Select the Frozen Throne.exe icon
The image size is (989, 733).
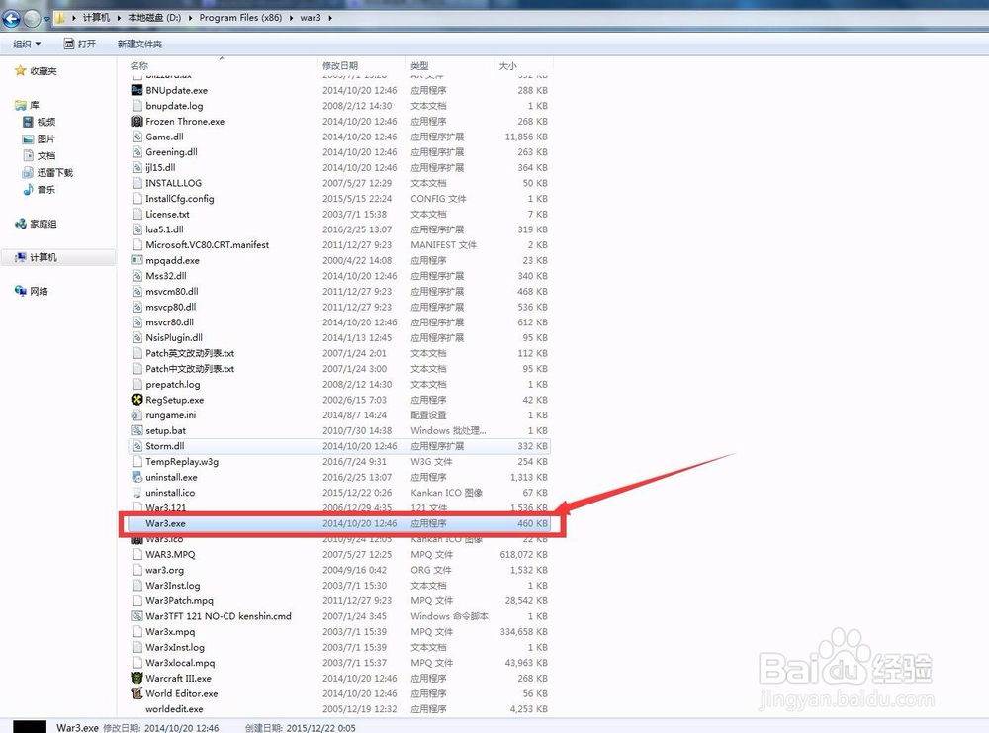pos(136,121)
